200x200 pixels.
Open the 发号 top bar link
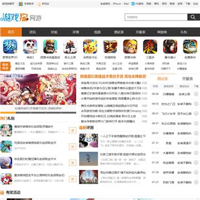tap(180, 4)
